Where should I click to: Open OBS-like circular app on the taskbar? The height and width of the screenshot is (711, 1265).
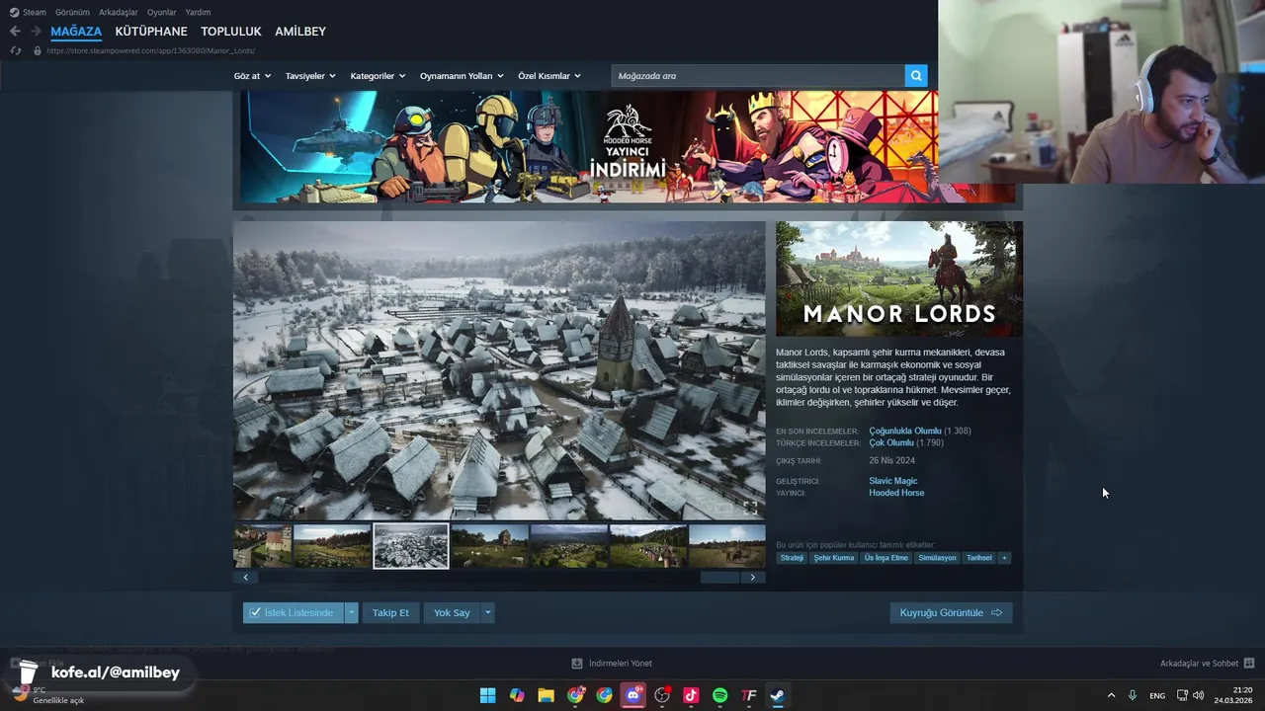pos(662,695)
